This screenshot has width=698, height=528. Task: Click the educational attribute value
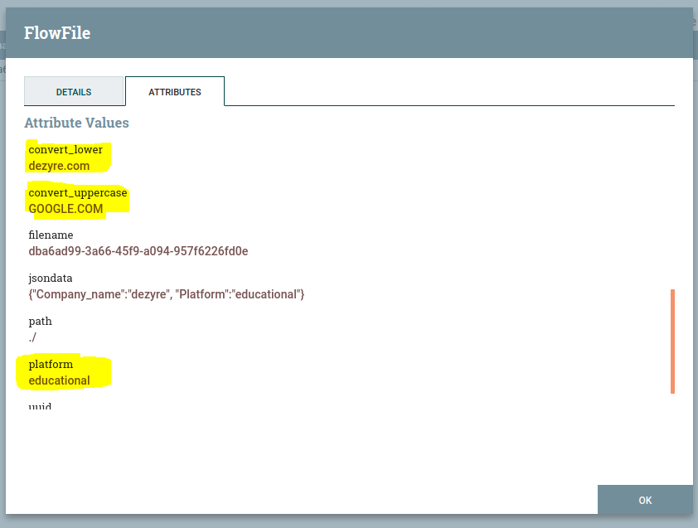pos(59,380)
